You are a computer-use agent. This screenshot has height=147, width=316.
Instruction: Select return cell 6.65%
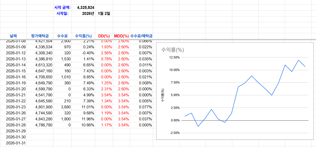83,65
